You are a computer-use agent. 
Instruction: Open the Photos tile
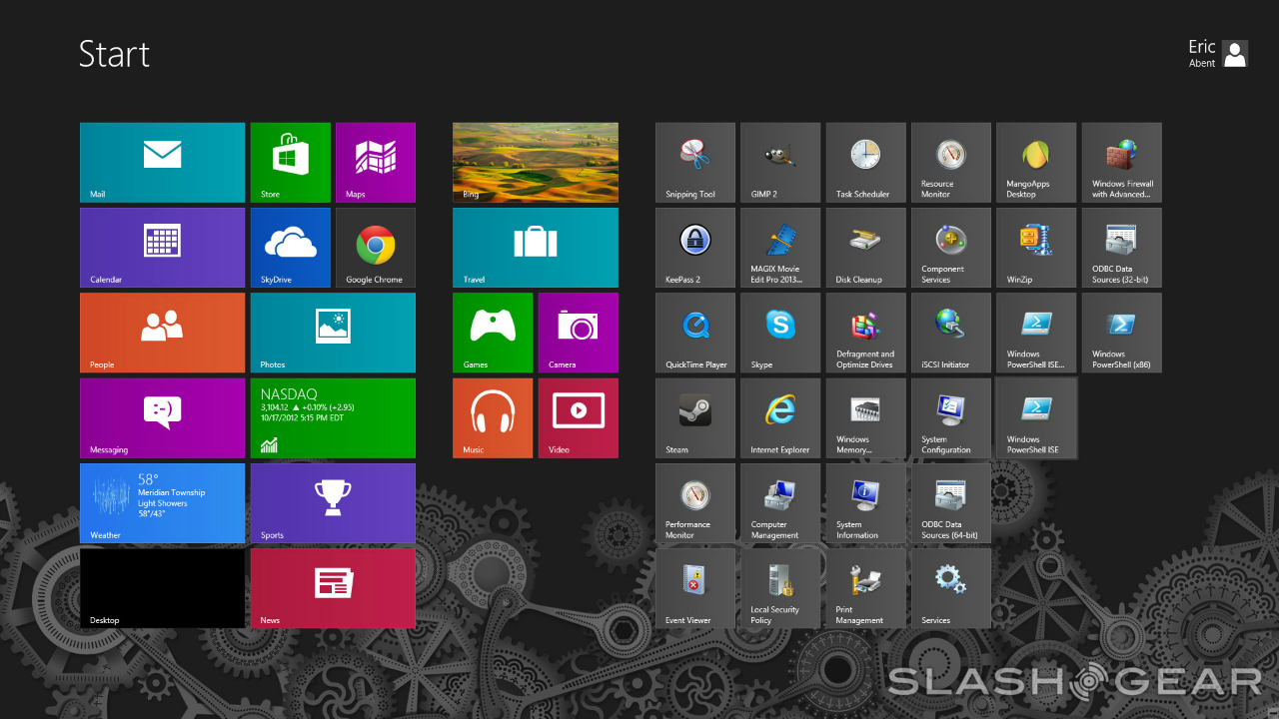point(333,333)
